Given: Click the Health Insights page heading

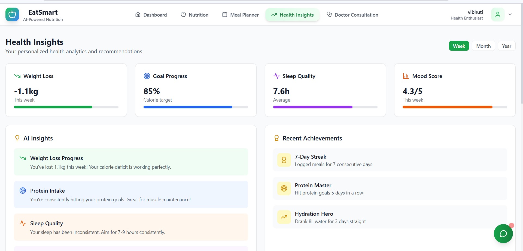Looking at the screenshot, I should coord(35,42).
